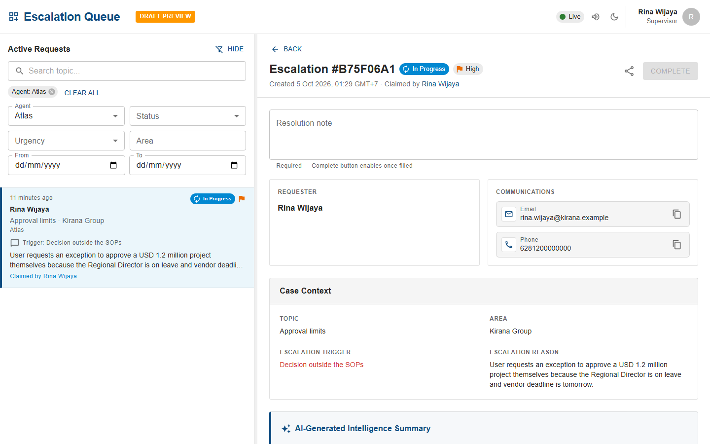Focus the Search topic input field
This screenshot has height=444, width=710.
[x=127, y=71]
